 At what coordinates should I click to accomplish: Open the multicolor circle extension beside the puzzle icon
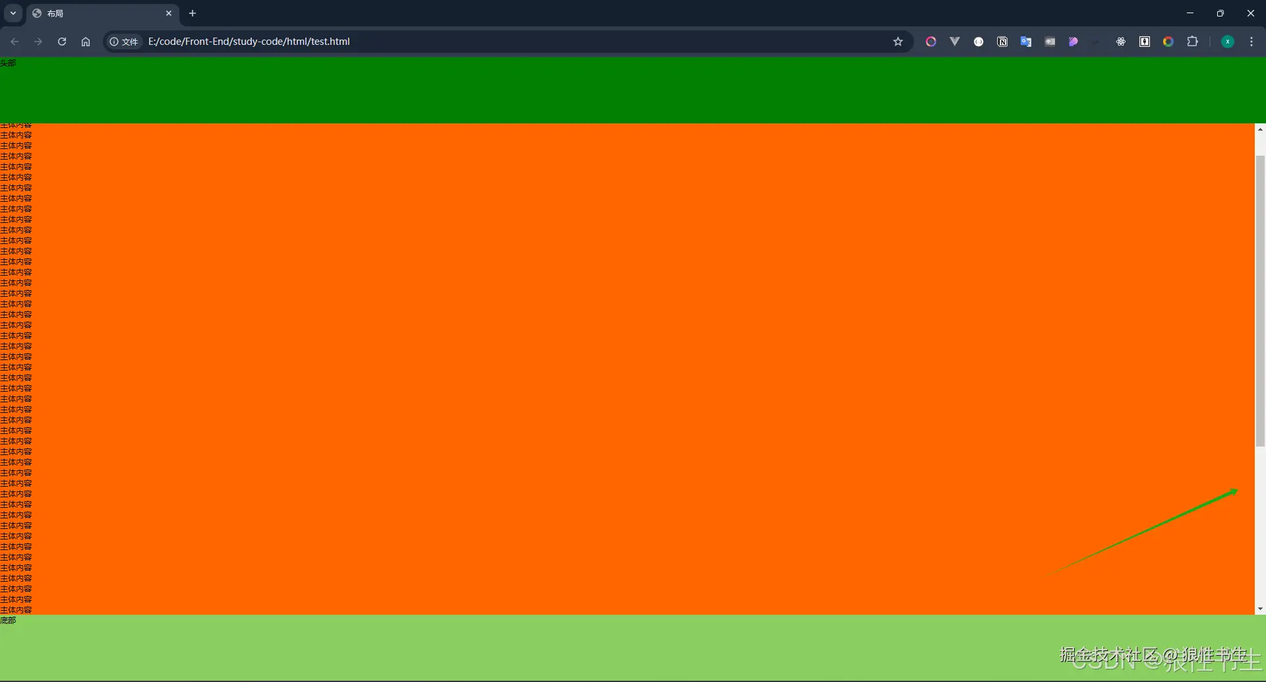(x=1168, y=42)
